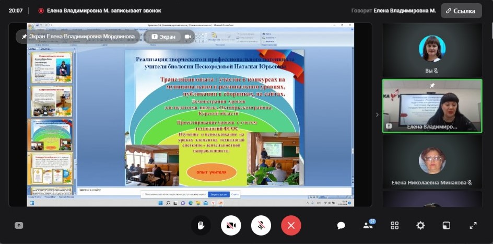This screenshot has width=493, height=244.
Task: Select your own tile labeled Вы
Action: pos(432,50)
